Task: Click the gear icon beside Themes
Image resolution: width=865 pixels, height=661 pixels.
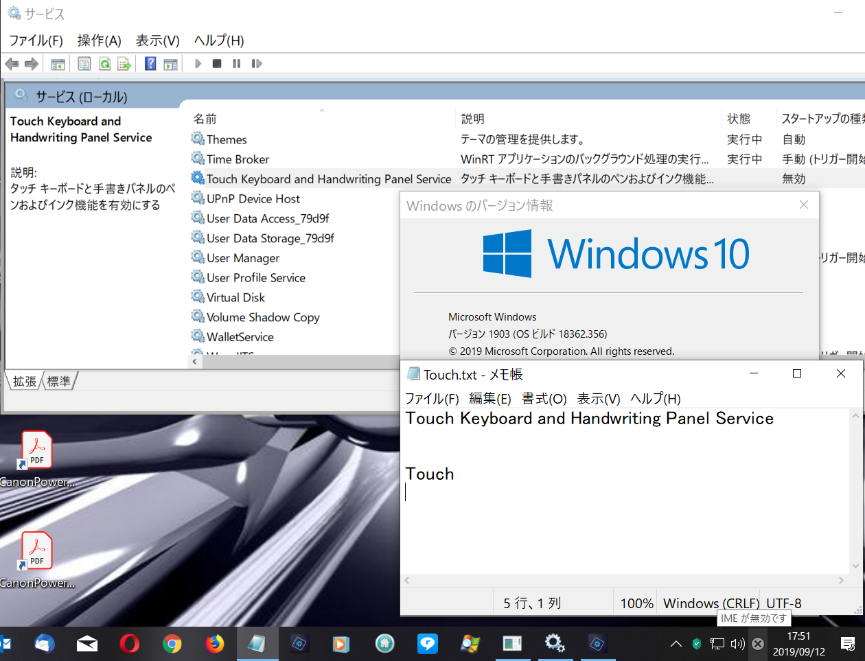Action: pos(198,139)
